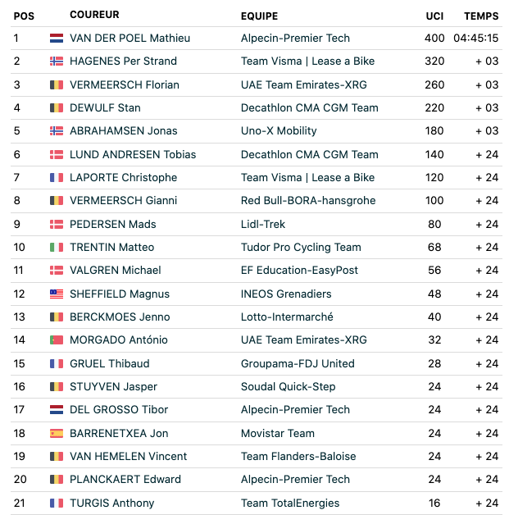Click the Italian flag beside Trentin Matteo
The image size is (509, 515).
click(x=57, y=247)
